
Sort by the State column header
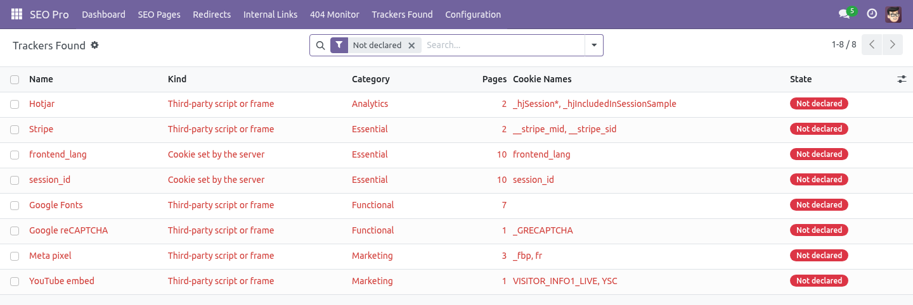coord(801,79)
